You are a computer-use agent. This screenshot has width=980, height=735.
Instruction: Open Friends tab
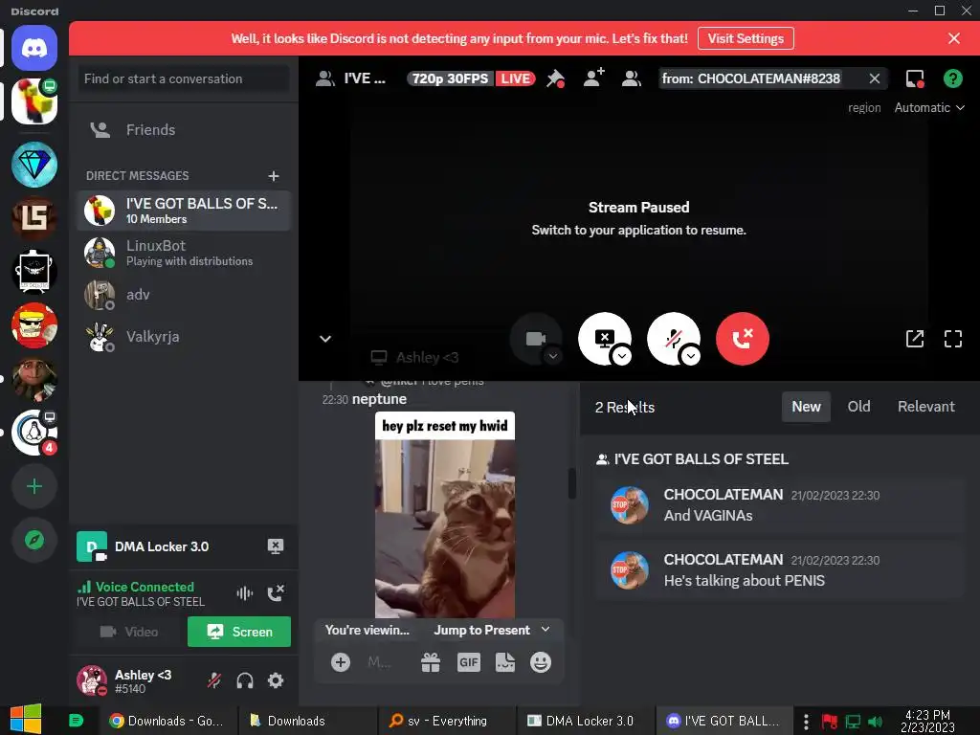[x=184, y=130]
